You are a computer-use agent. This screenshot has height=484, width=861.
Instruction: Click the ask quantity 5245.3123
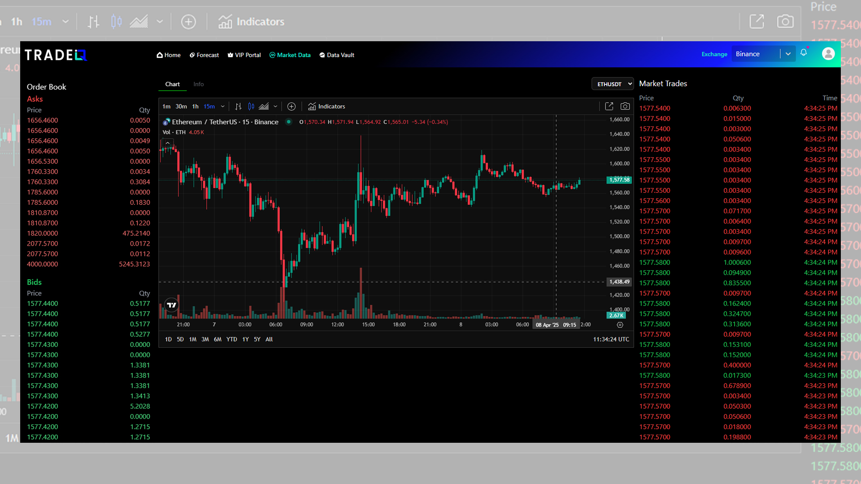(x=135, y=264)
